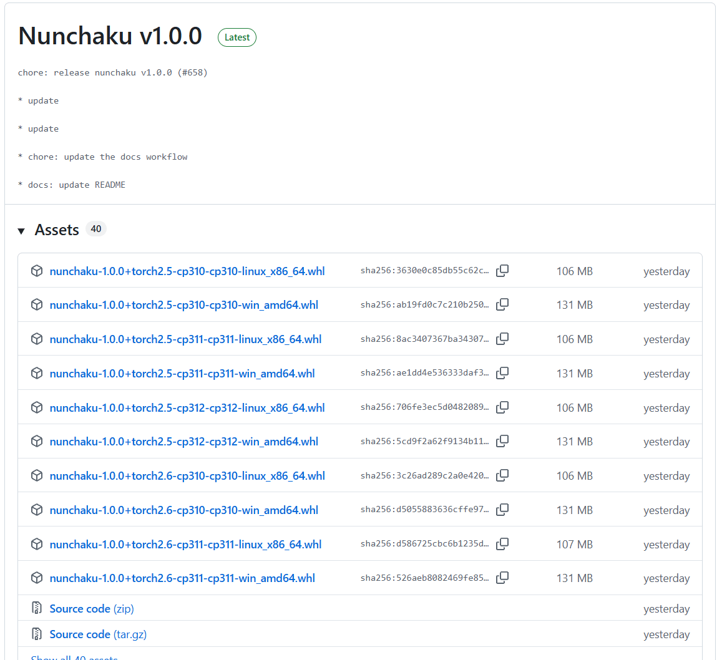Click package icon beside torch2.5-cp310 win_amd64 wheel
This screenshot has width=722, height=660.
[37, 304]
